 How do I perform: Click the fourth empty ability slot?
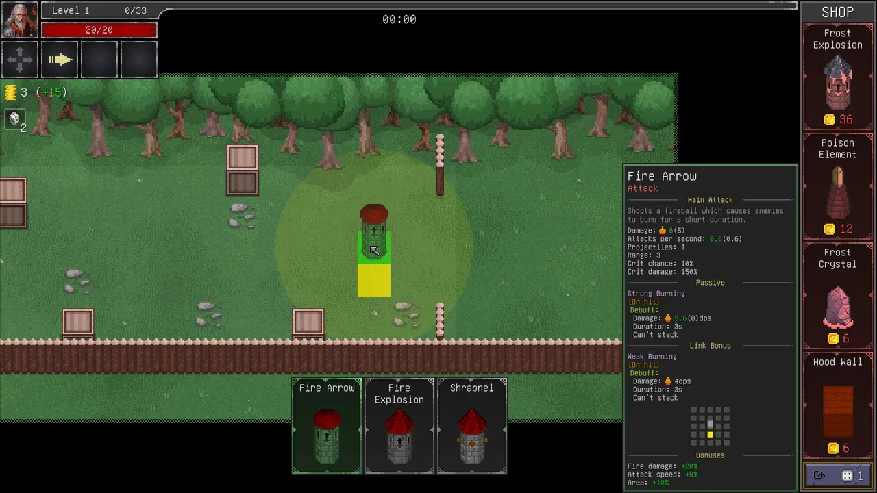[139, 60]
